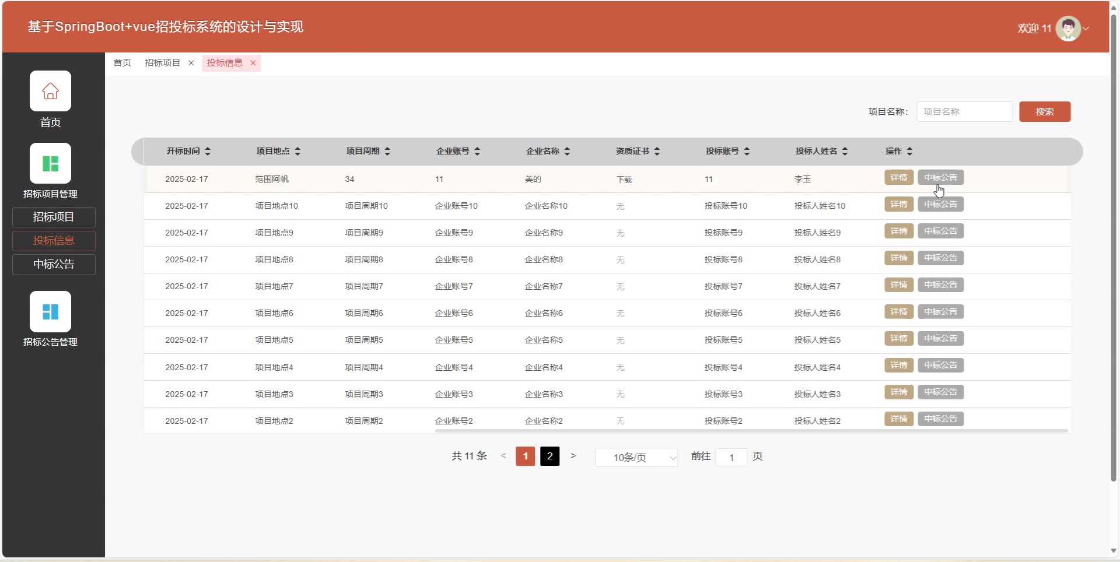
Task: Expand the user account dropdown chevron
Action: 1086,28
